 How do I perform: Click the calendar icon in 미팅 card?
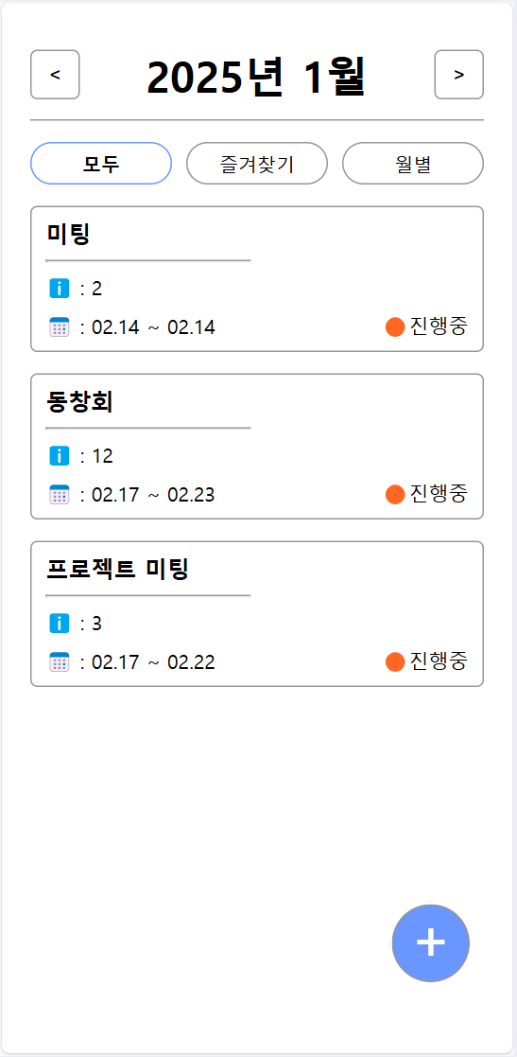point(60,327)
